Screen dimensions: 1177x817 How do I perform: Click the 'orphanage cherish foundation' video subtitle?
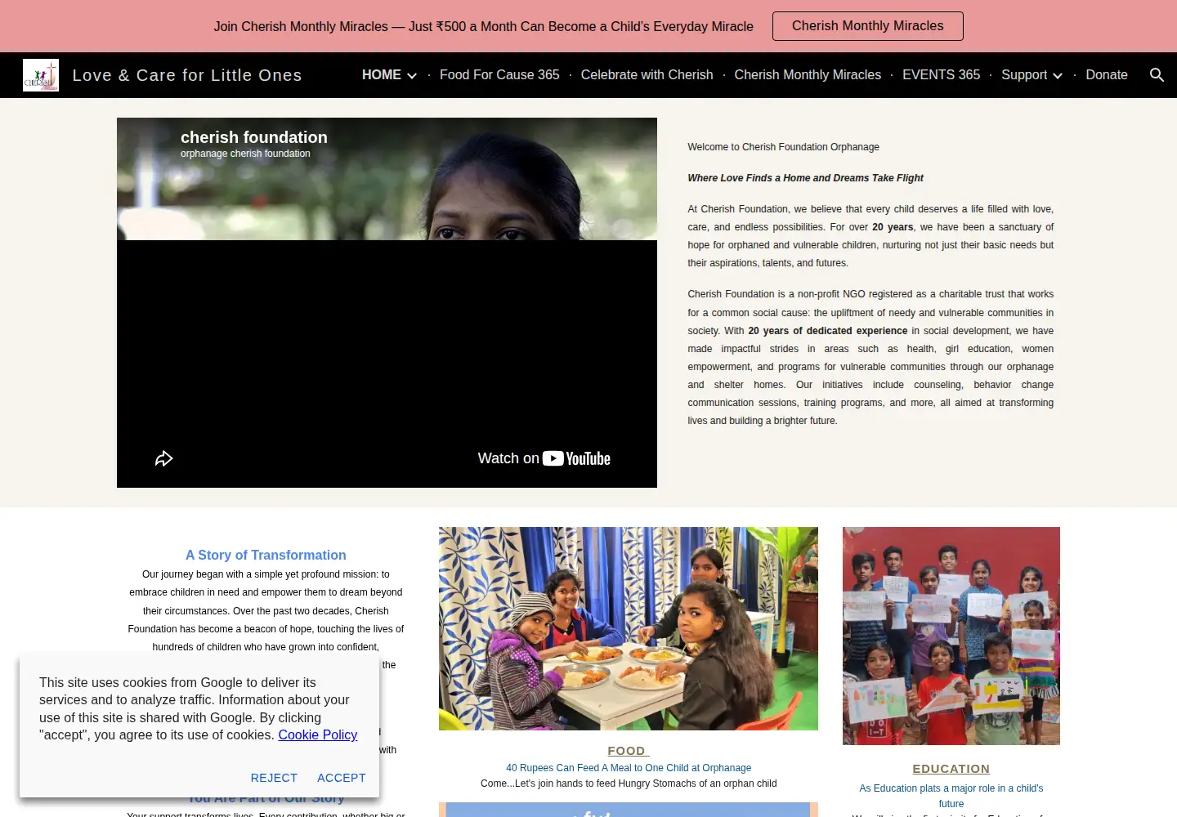click(x=245, y=154)
